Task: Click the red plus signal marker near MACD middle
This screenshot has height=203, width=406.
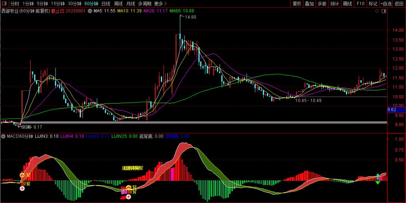Action: point(128,197)
